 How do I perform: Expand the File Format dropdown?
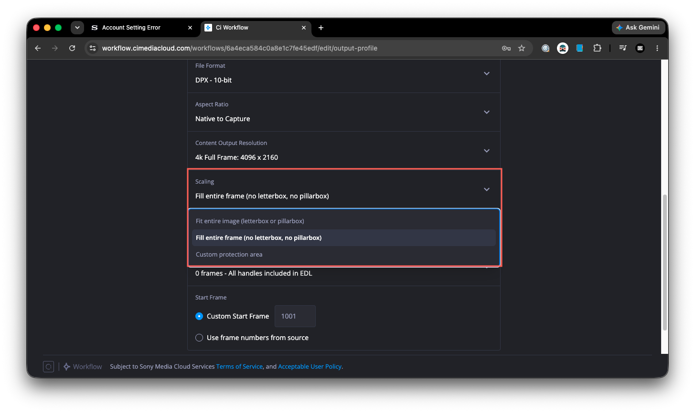(344, 74)
